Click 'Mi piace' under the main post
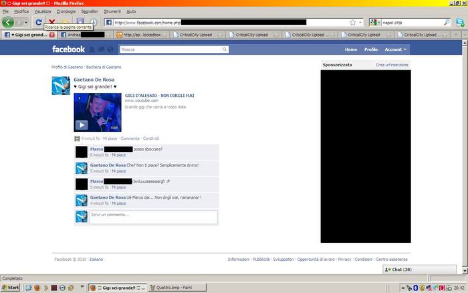 click(110, 138)
